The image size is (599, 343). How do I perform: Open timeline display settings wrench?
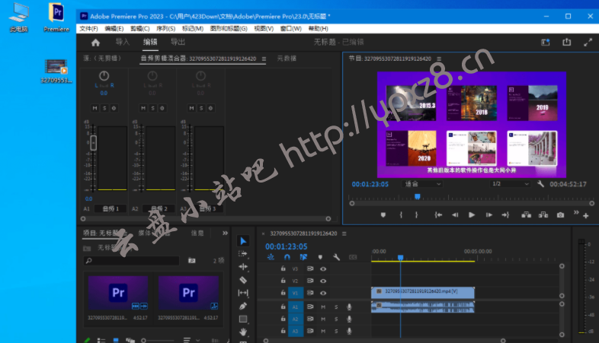pos(337,257)
